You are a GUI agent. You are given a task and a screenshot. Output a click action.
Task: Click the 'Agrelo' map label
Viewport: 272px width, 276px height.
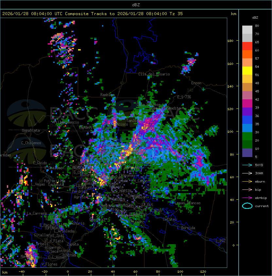click(80, 197)
